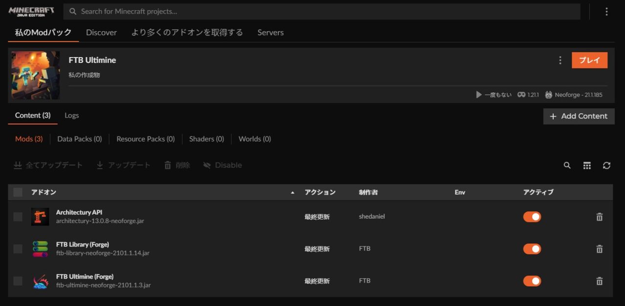Click the game controller version icon

coord(521,95)
